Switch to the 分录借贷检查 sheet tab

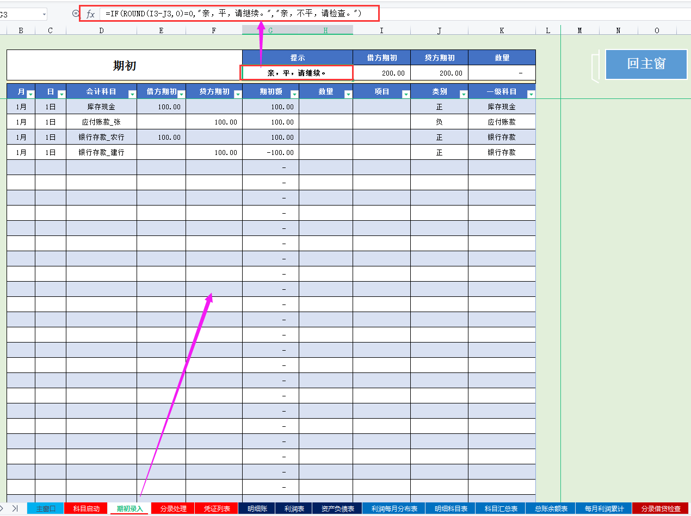(661, 508)
